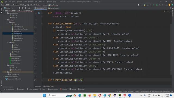
Task: Click the Select Opened File target icon
Action: coord(20,8)
